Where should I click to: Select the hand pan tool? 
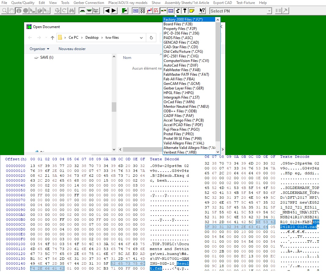[12, 11]
